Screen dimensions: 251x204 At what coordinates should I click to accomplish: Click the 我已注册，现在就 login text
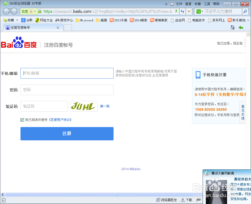click(230, 43)
